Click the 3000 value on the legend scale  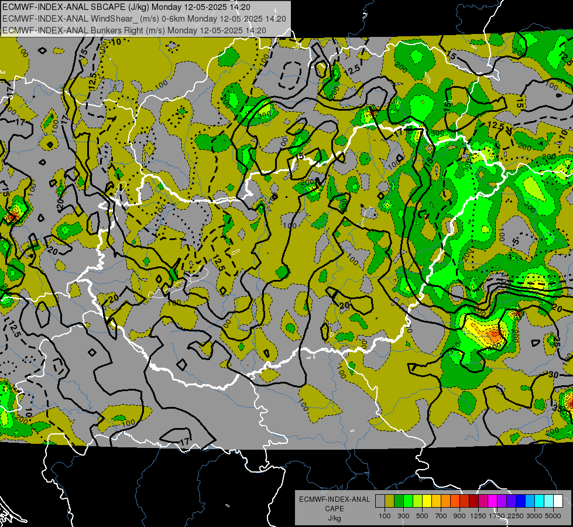click(x=534, y=516)
